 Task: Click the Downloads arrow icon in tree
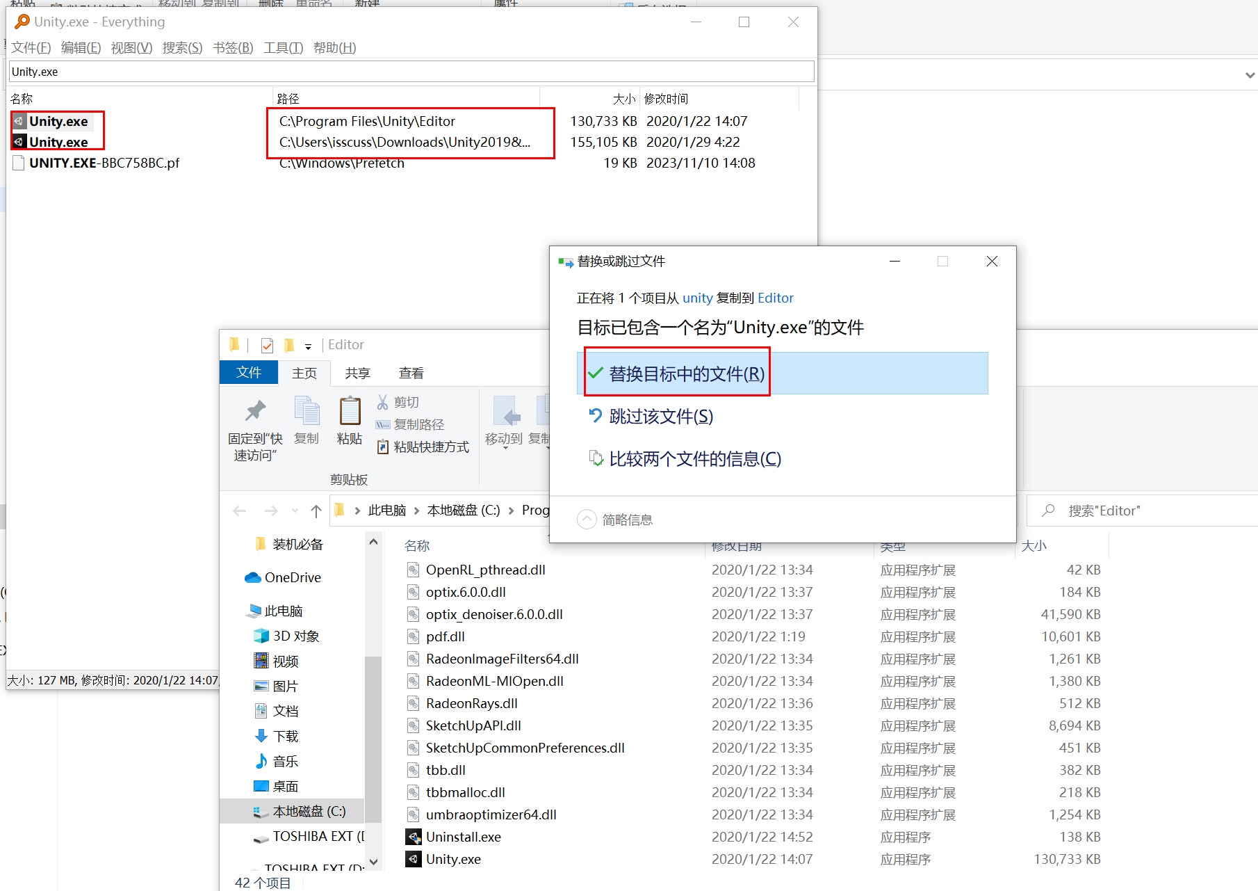point(261,736)
